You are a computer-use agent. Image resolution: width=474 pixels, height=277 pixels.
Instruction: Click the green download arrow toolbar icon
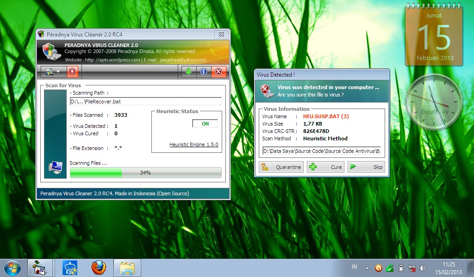pyautogui.click(x=189, y=72)
